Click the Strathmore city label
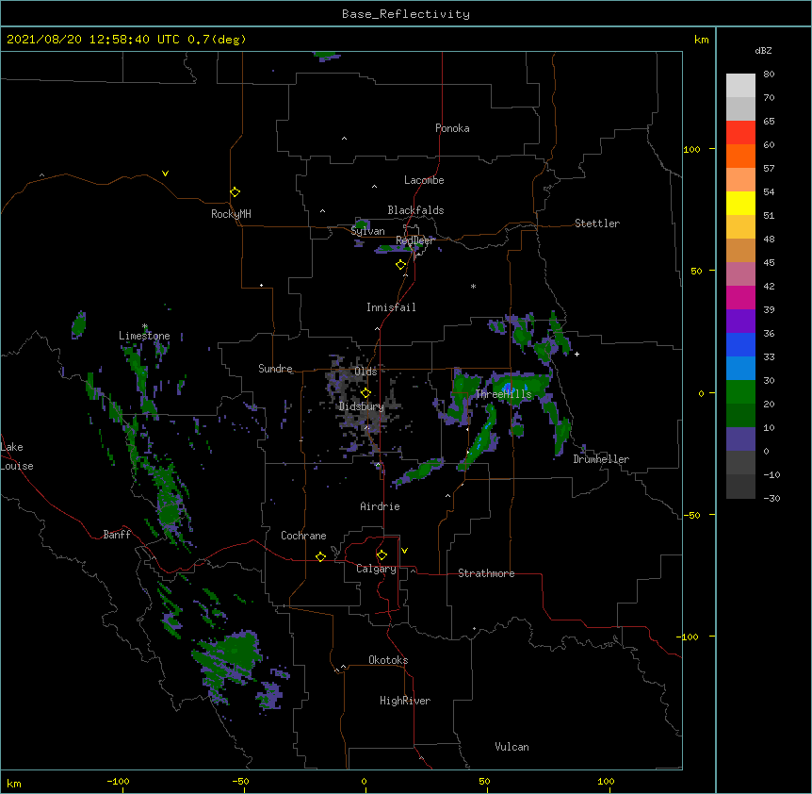The image size is (812, 794). [x=486, y=573]
